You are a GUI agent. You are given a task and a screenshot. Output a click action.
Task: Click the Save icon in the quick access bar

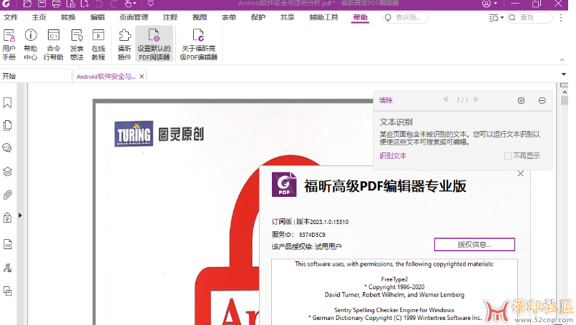42,4
